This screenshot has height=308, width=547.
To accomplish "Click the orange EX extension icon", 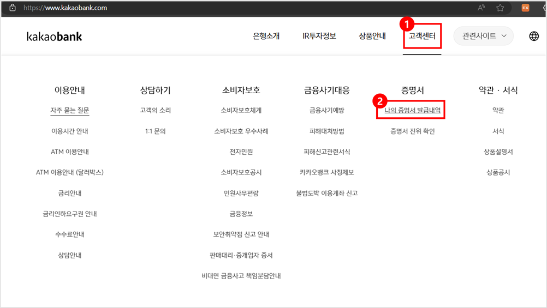I will (x=525, y=8).
